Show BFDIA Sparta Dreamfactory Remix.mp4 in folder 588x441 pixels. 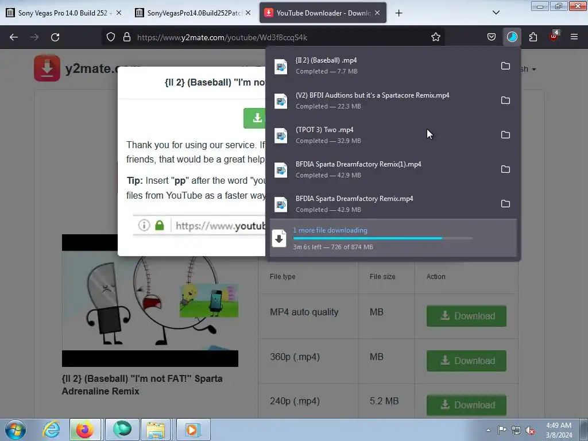click(505, 204)
